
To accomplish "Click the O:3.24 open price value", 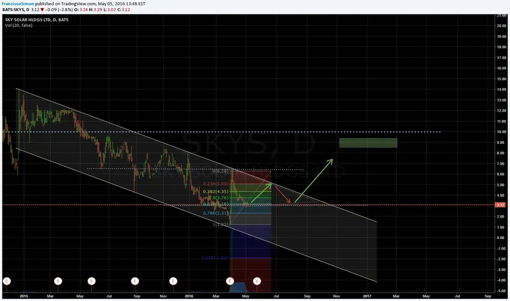I will click(81, 10).
